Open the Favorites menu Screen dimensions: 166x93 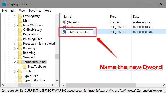[x=35, y=11]
